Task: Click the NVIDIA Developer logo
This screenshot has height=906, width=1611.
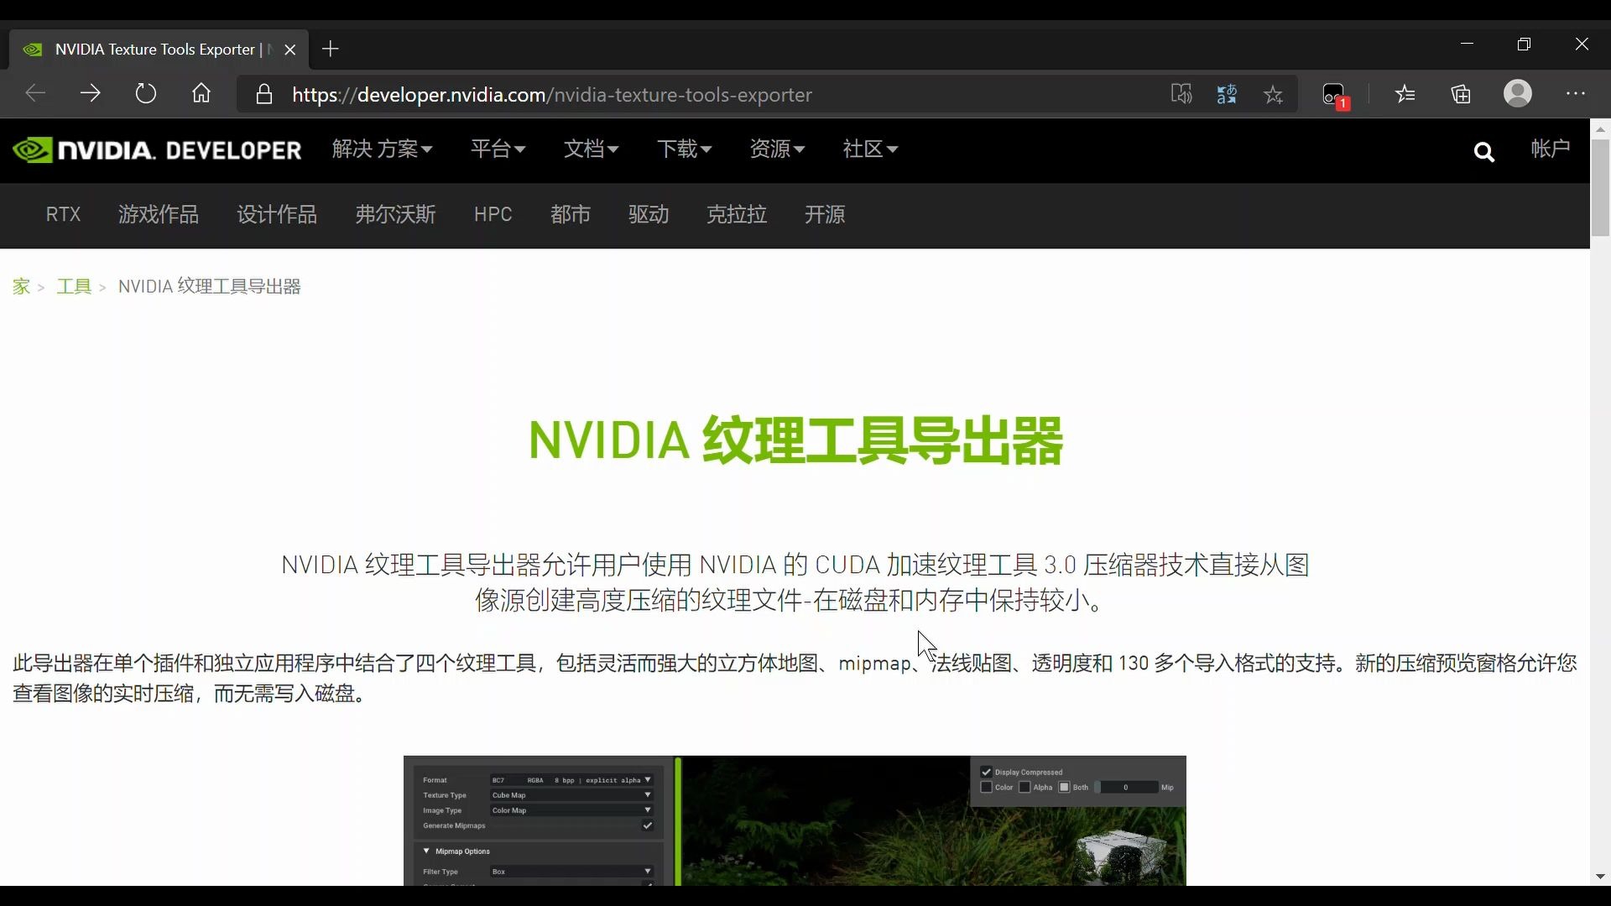Action: (x=157, y=150)
